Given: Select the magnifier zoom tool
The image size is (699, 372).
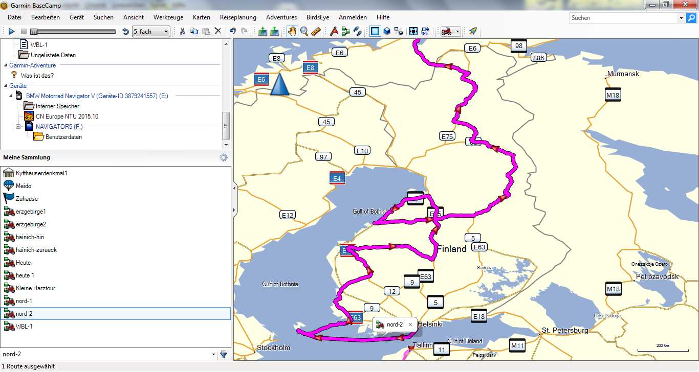Looking at the screenshot, I should click(x=304, y=31).
